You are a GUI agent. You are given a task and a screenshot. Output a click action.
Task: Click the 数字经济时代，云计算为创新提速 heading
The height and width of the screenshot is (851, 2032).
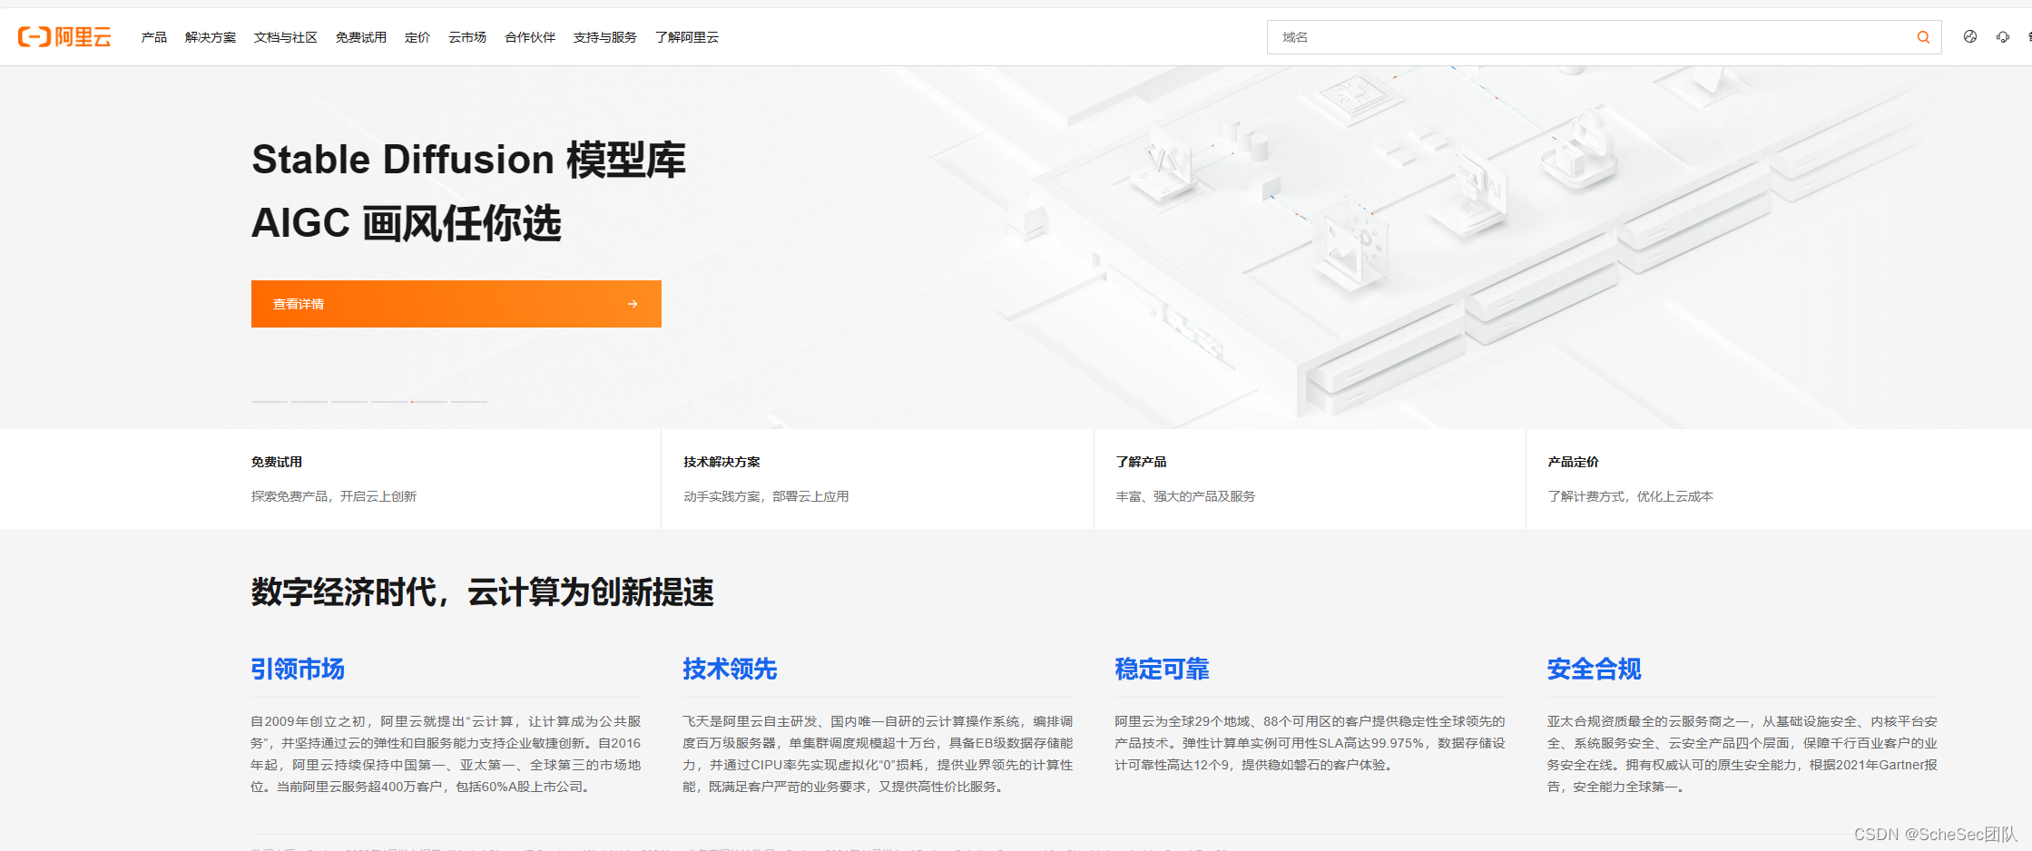(482, 592)
